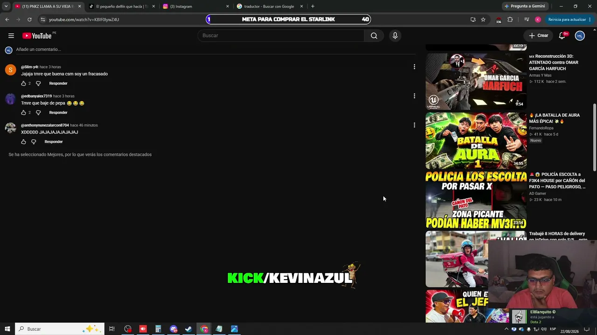Image resolution: width=597 pixels, height=335 pixels.
Task: Go to the YouTube home logo
Action: (x=37, y=36)
